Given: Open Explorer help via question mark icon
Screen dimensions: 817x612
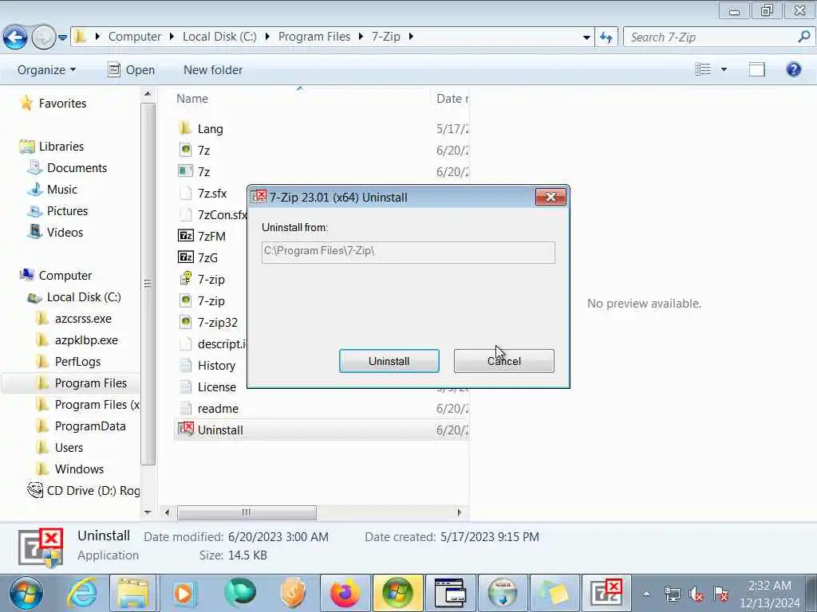Looking at the screenshot, I should tap(794, 69).
